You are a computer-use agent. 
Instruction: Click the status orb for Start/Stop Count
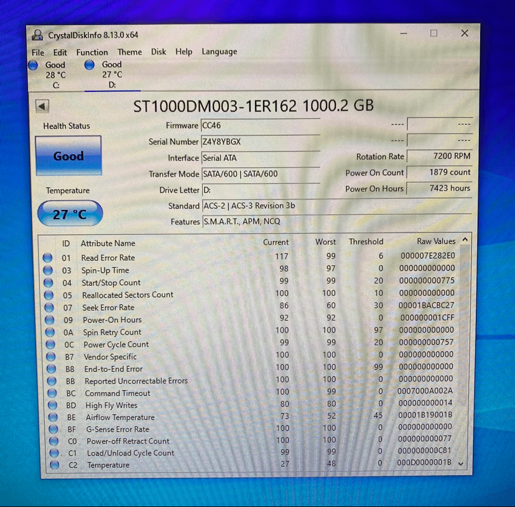click(x=49, y=283)
